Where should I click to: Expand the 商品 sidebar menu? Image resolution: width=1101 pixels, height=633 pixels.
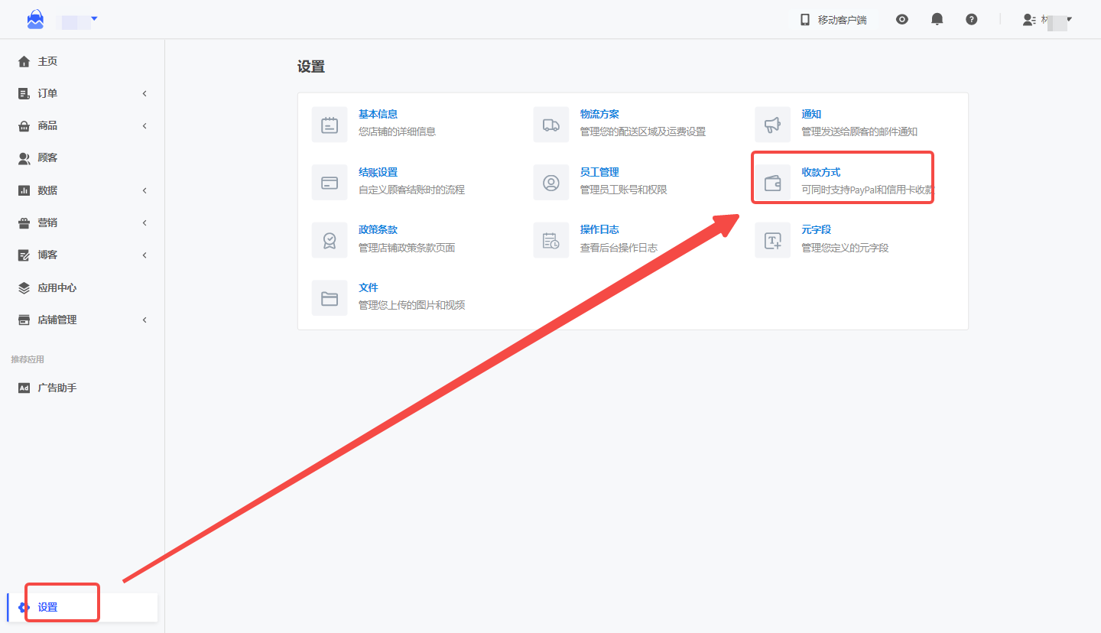[x=82, y=126]
